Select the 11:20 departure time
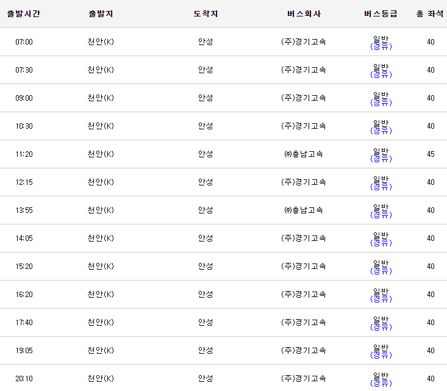This screenshot has width=447, height=391. 24,154
